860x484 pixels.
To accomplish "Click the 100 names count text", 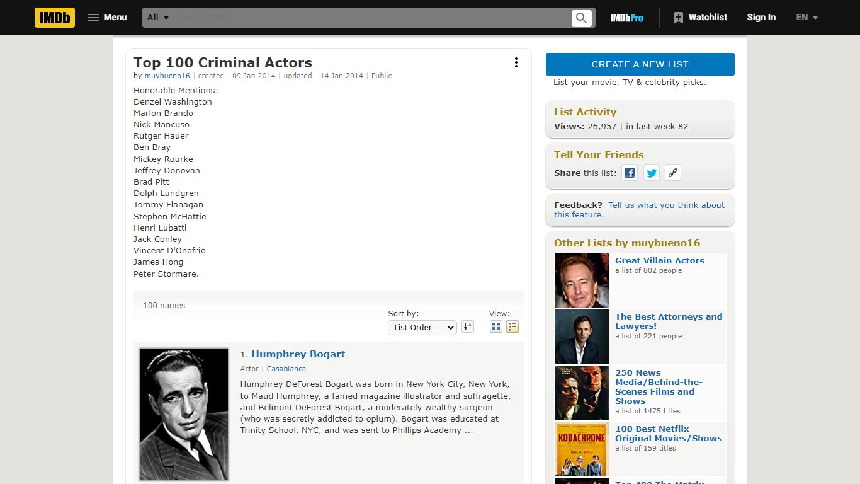I will (164, 306).
